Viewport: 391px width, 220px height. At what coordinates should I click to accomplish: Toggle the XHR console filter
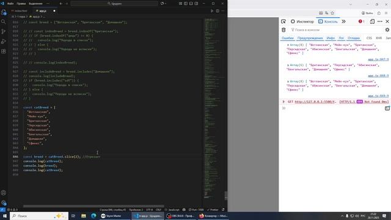pyautogui.click(x=379, y=38)
